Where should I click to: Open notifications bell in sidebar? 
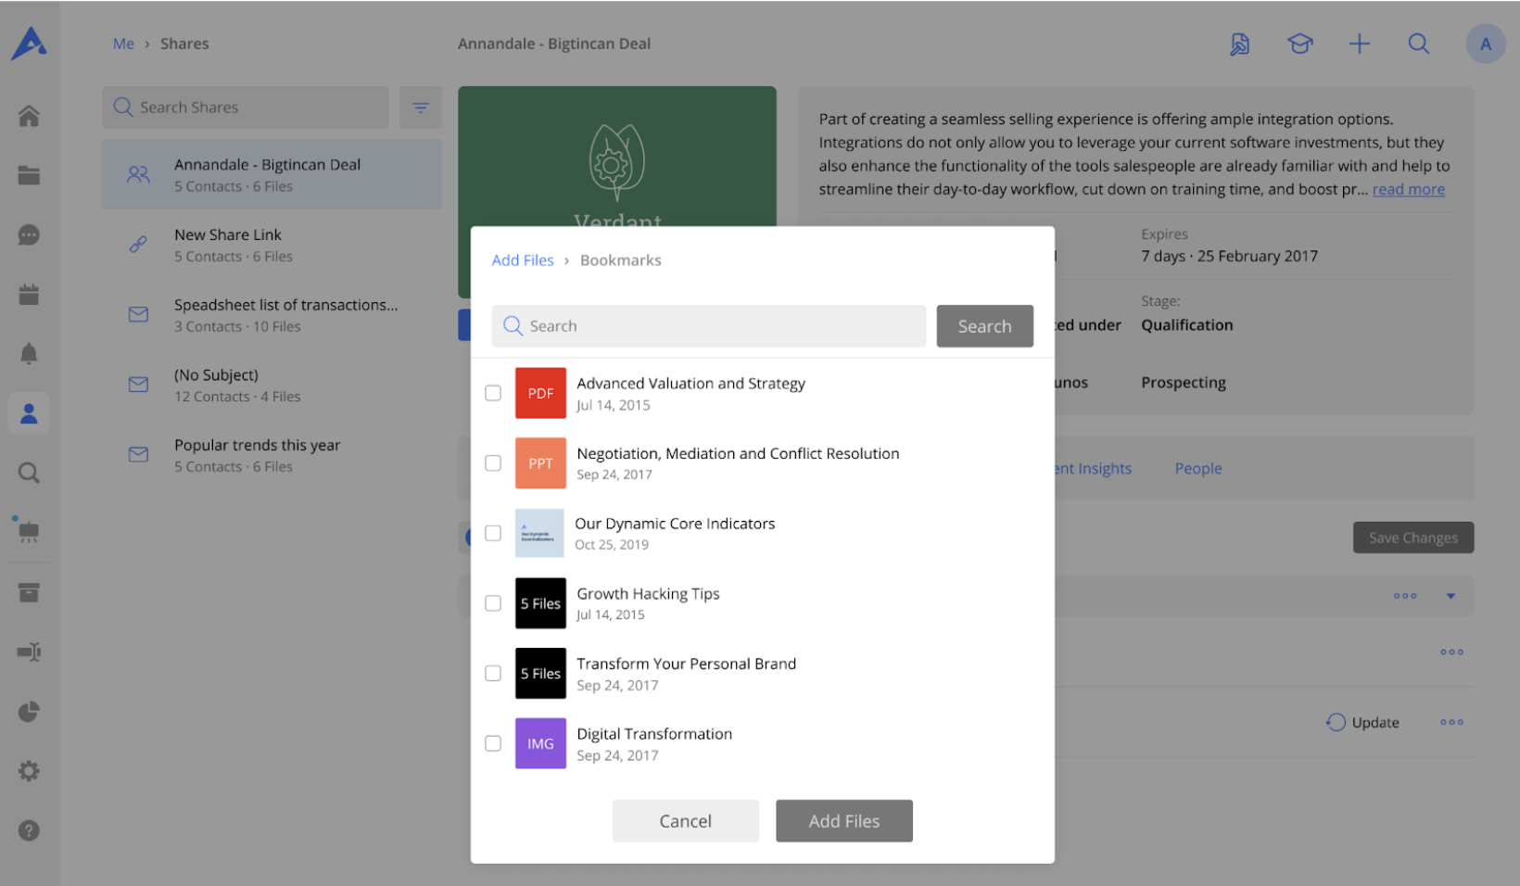tap(29, 354)
